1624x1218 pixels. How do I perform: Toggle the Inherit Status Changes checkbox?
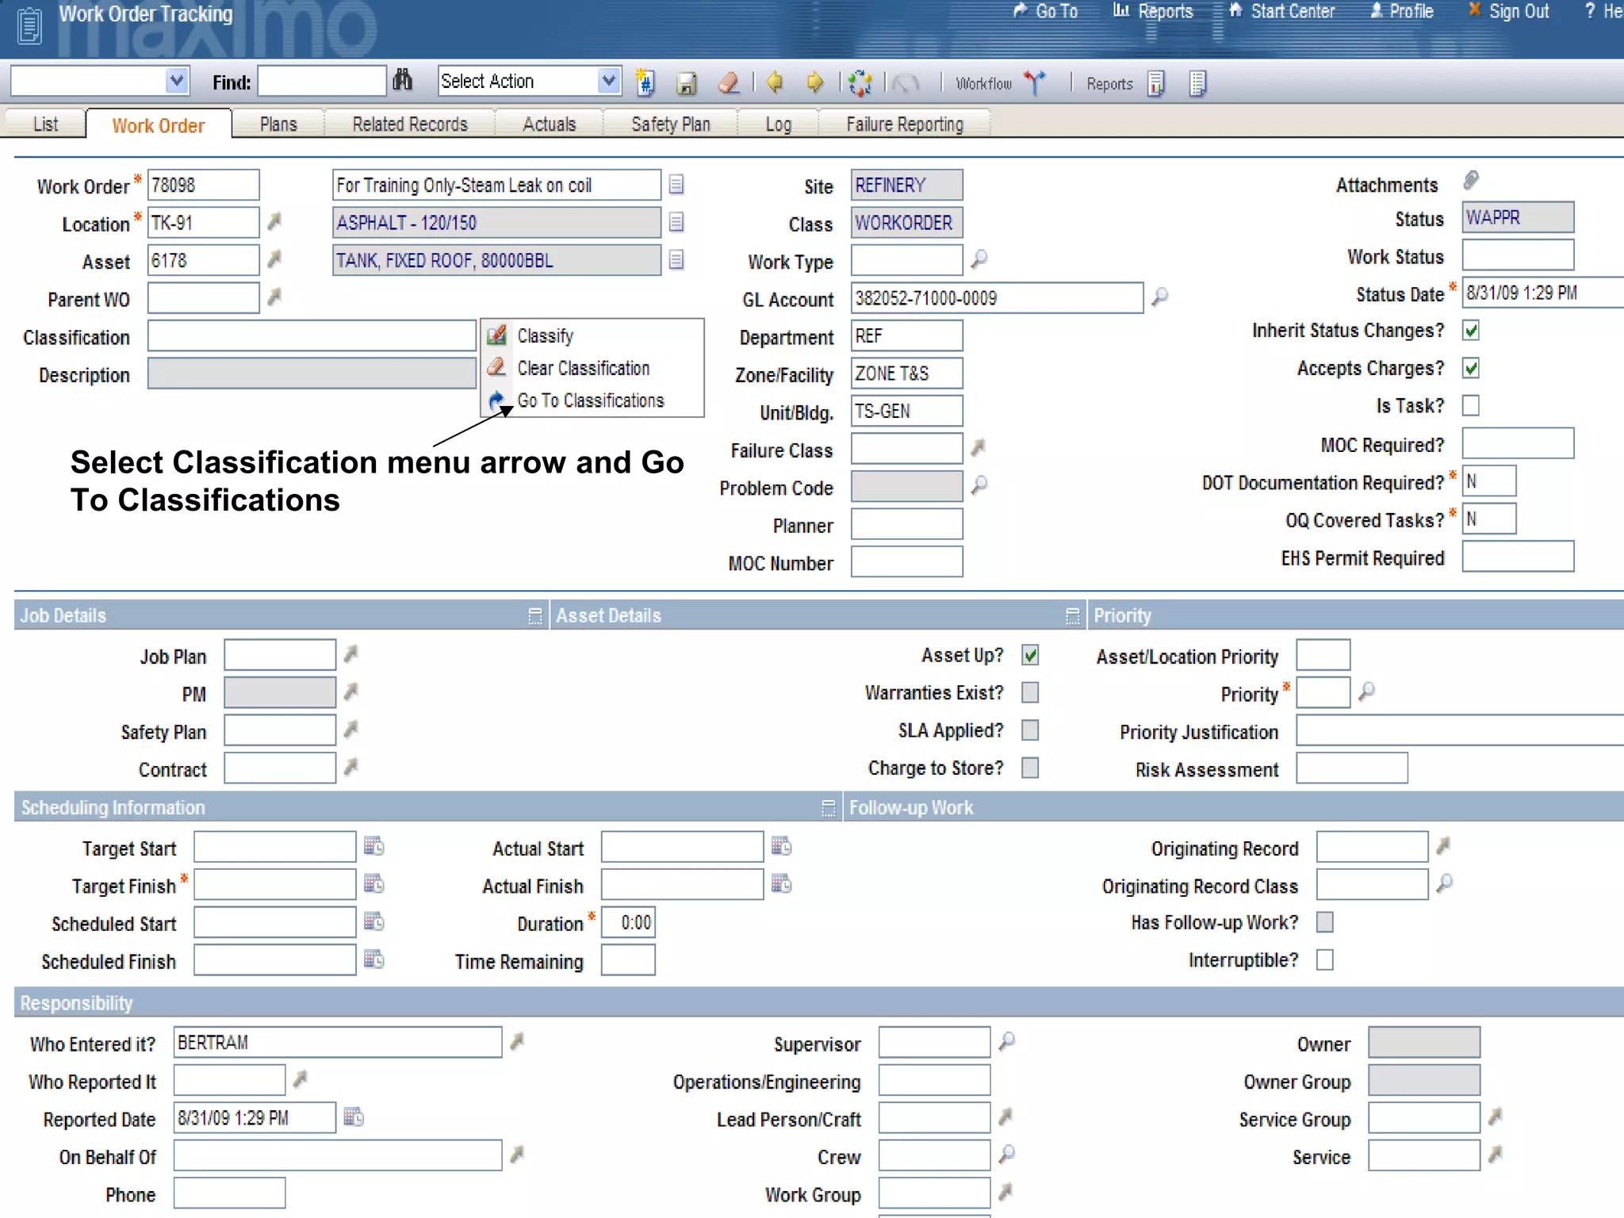tap(1471, 331)
